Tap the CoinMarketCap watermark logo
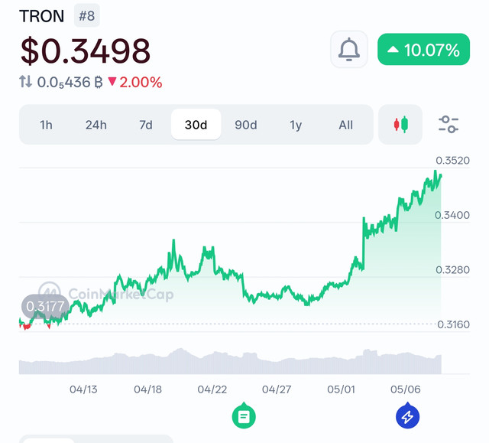 106,294
